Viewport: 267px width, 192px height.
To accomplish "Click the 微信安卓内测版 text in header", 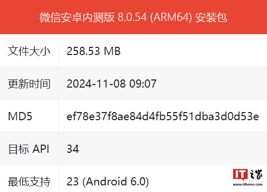I will point(77,17).
